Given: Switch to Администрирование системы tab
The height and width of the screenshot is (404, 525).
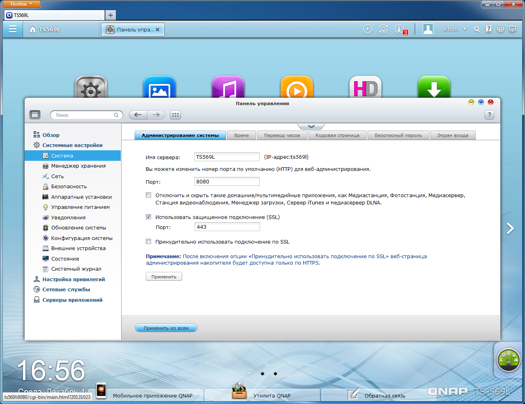Looking at the screenshot, I should (x=180, y=135).
